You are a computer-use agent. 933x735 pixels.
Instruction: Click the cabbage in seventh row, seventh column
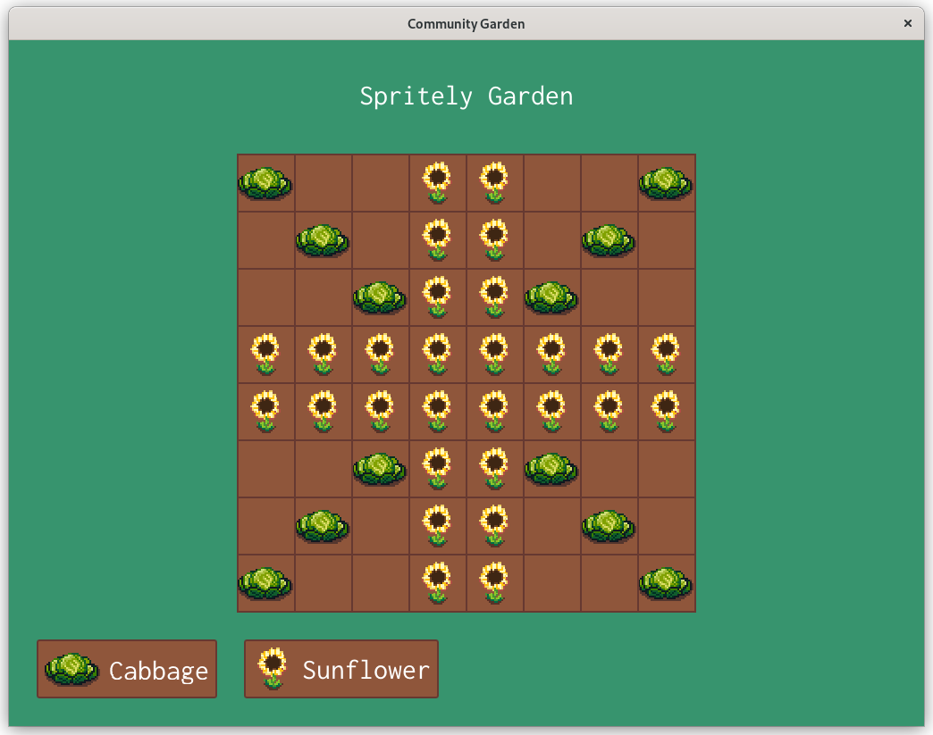[x=609, y=526]
